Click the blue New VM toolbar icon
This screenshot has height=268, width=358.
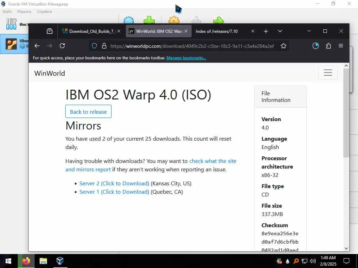(129, 20)
